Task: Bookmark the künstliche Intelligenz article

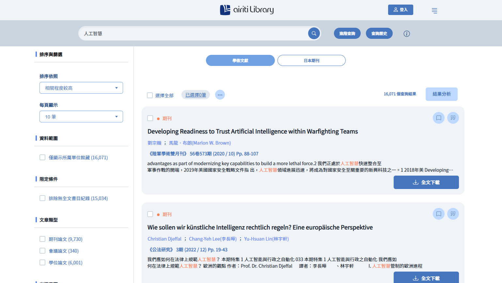Action: [438, 214]
